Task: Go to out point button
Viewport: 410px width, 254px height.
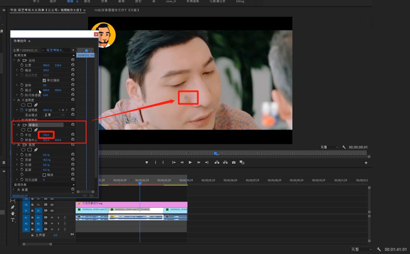Action: [207, 162]
